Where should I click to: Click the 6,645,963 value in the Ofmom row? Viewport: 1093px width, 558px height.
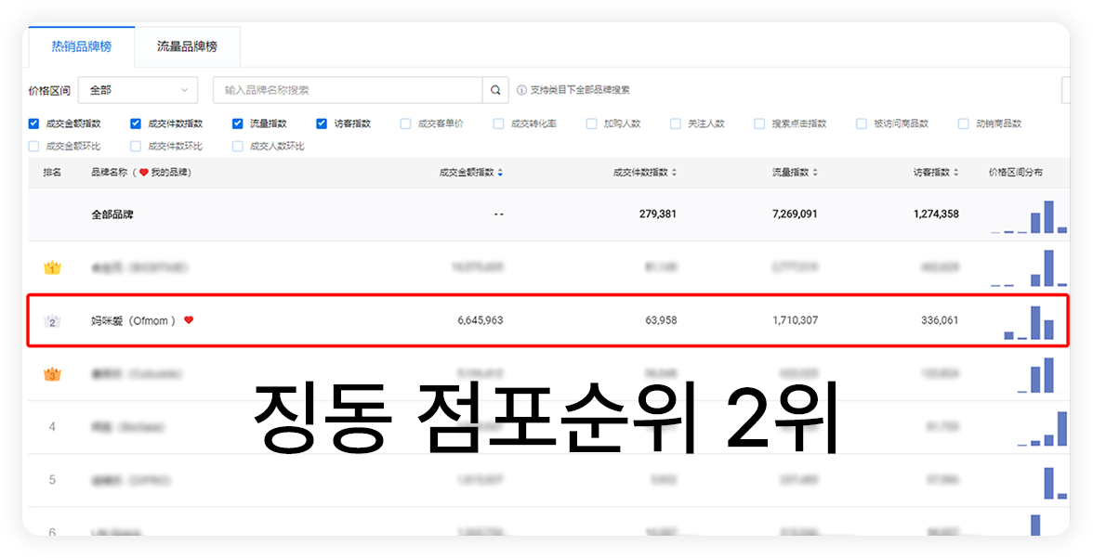point(481,320)
